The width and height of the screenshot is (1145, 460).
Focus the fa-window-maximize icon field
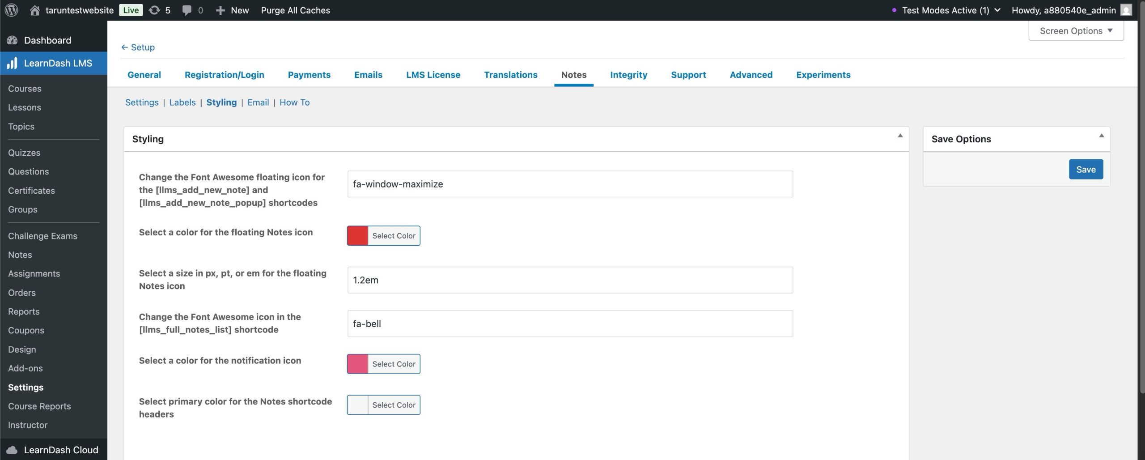pyautogui.click(x=570, y=184)
